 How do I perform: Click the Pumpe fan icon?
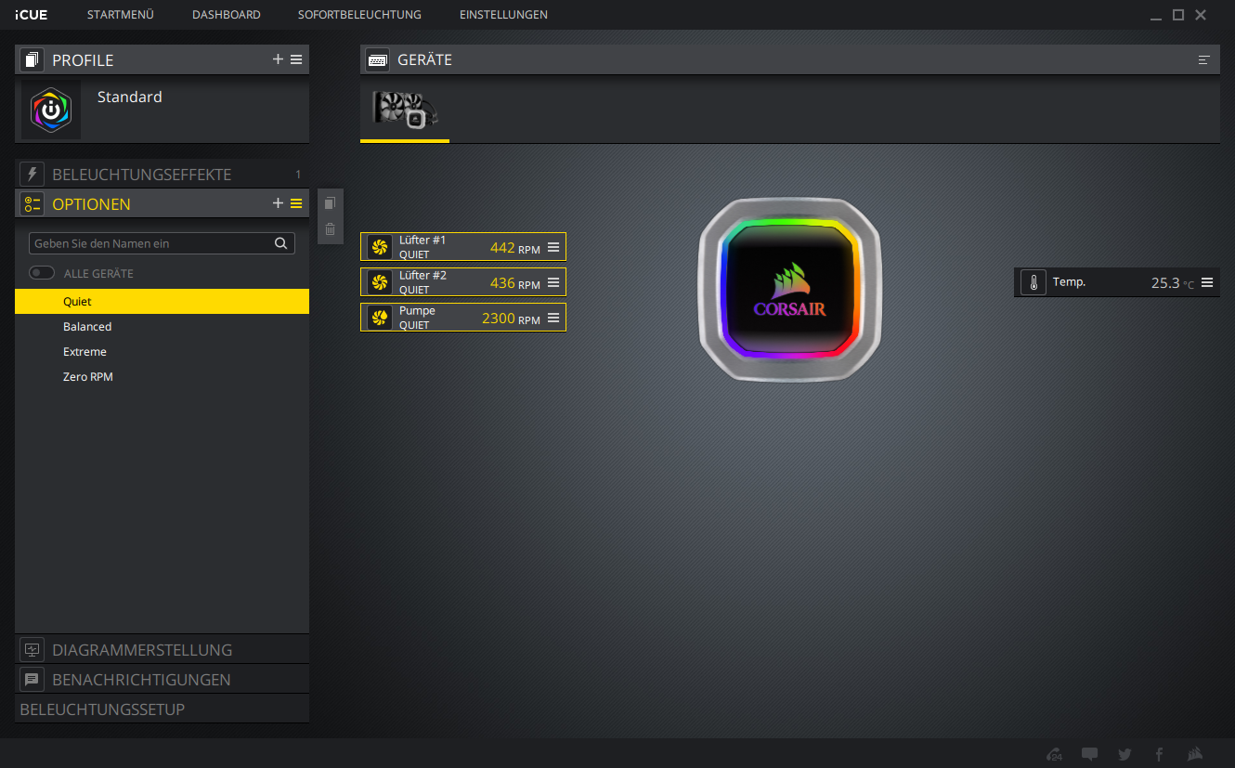point(379,318)
